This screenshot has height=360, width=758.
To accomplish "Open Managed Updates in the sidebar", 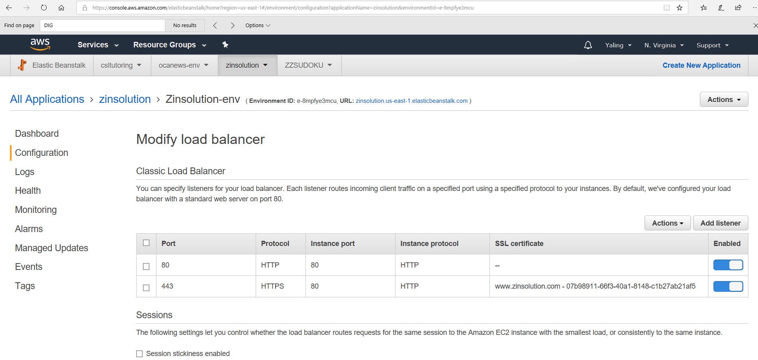I will [x=51, y=248].
